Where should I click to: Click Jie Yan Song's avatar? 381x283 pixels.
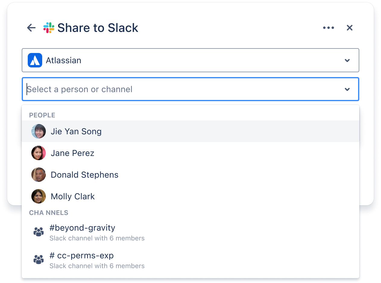pos(39,131)
